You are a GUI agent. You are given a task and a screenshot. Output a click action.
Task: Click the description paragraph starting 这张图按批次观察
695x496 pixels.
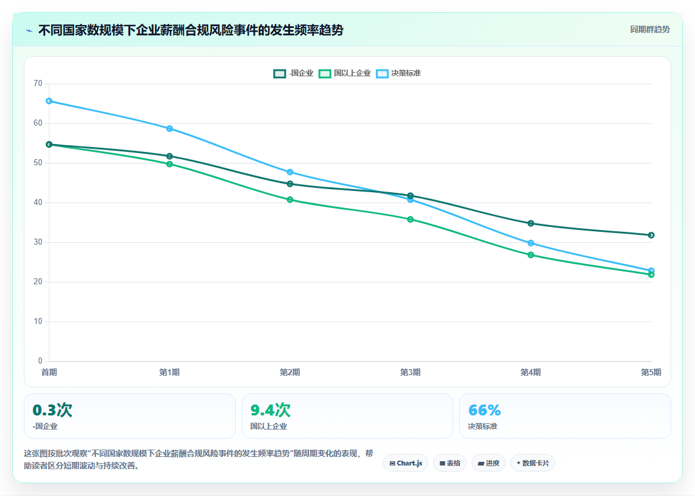tap(198, 459)
